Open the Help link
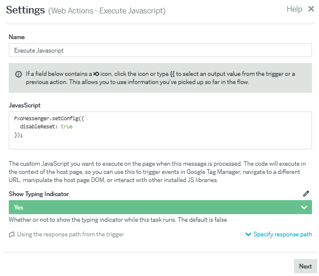 point(294,9)
